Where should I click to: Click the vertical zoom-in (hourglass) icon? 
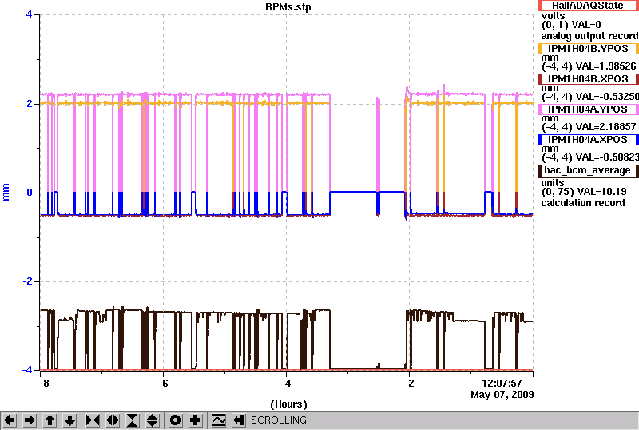(133, 420)
